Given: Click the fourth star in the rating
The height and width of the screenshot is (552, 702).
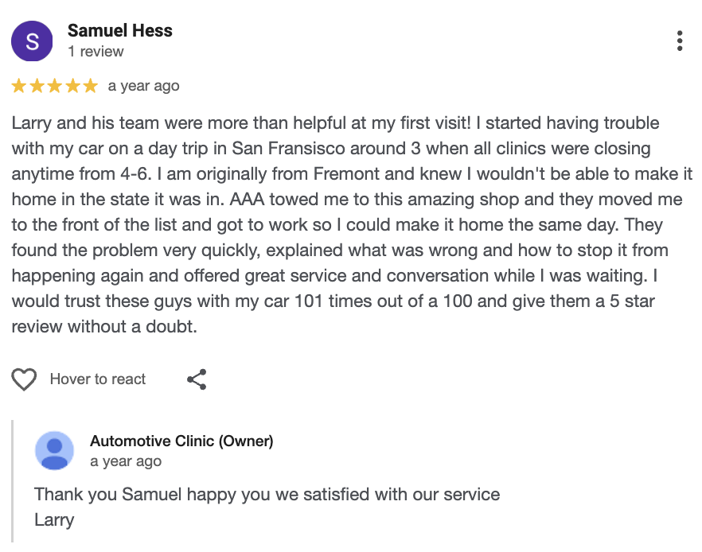Looking at the screenshot, I should [x=72, y=86].
